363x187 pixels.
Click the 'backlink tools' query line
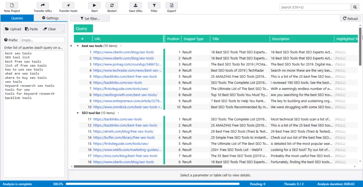point(18,98)
